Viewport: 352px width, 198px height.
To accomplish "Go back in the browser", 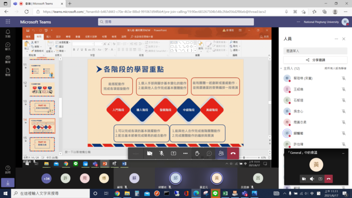I will pyautogui.click(x=6, y=12).
